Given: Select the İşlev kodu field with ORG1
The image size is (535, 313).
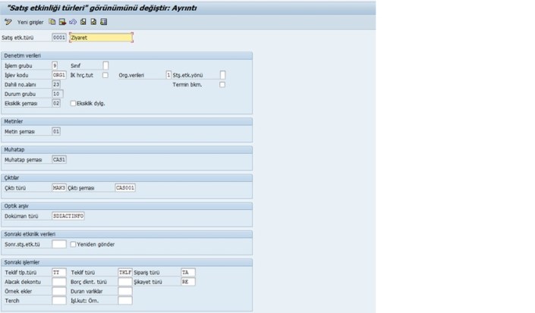Looking at the screenshot, I should point(58,75).
